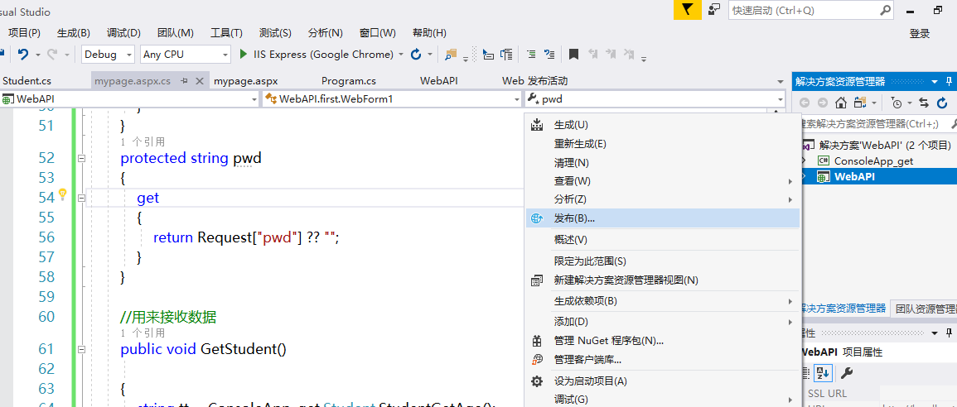Viewport: 957px width, 407px height.
Task: Choose 重新生成(E) in the context menu
Action: pos(663,144)
